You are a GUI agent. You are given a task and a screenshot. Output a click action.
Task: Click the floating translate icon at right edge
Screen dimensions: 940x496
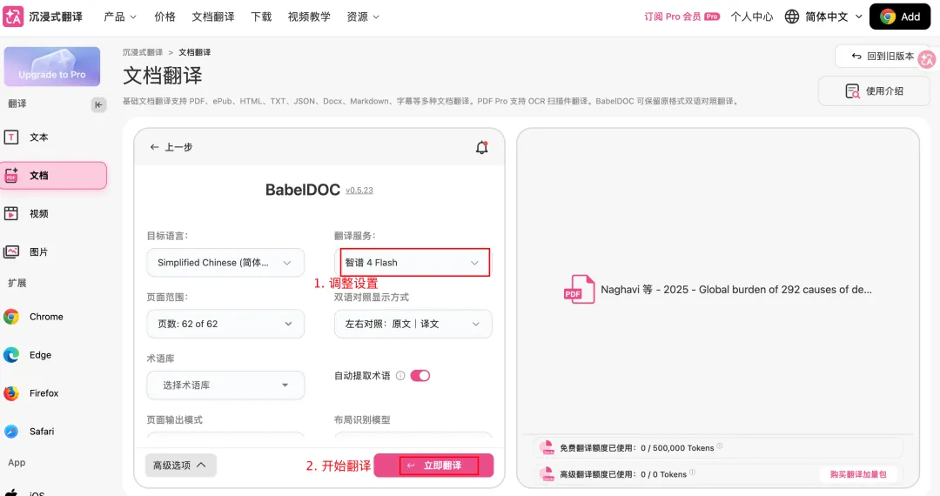click(928, 58)
